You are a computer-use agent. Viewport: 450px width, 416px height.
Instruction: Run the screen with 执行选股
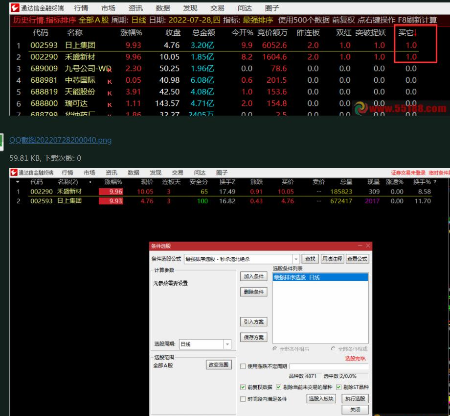(355, 398)
